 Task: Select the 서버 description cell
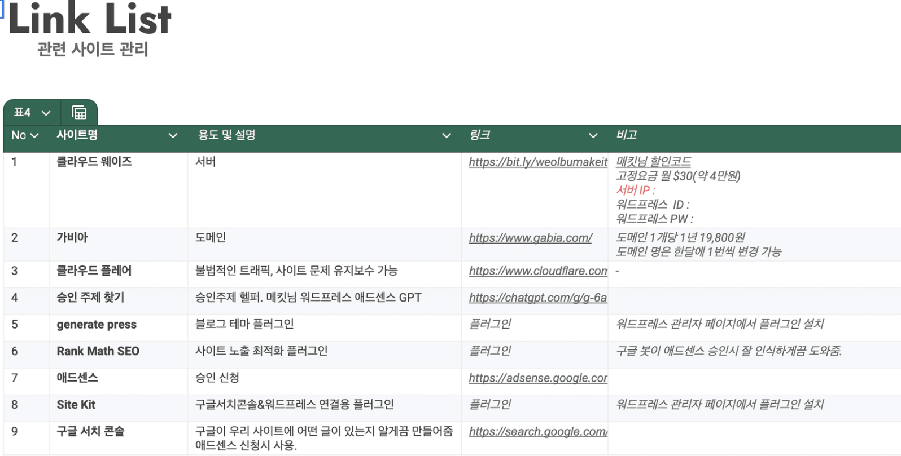[x=325, y=190]
